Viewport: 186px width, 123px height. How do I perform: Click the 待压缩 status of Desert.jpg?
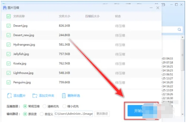point(120,26)
